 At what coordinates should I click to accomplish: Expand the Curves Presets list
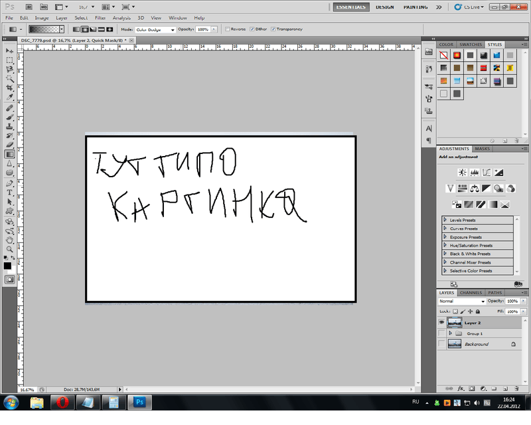pyautogui.click(x=444, y=228)
